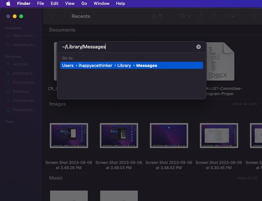Image resolution: width=262 pixels, height=201 pixels.
Task: Click the yellow minimize window button
Action: coord(15,16)
